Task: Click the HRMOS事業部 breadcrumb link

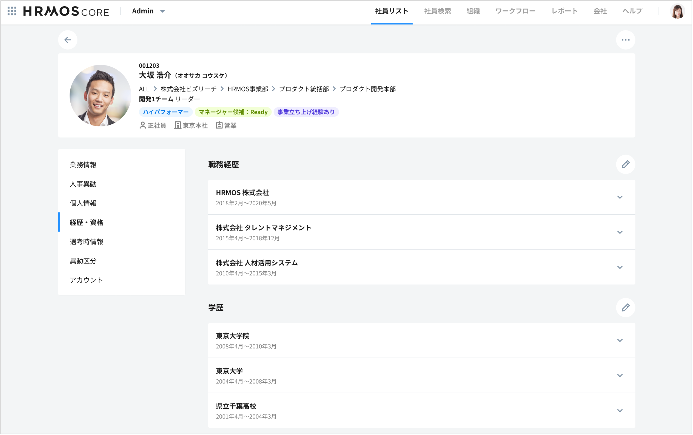Action: 248,89
